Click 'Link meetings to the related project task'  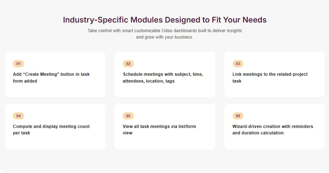(x=270, y=78)
